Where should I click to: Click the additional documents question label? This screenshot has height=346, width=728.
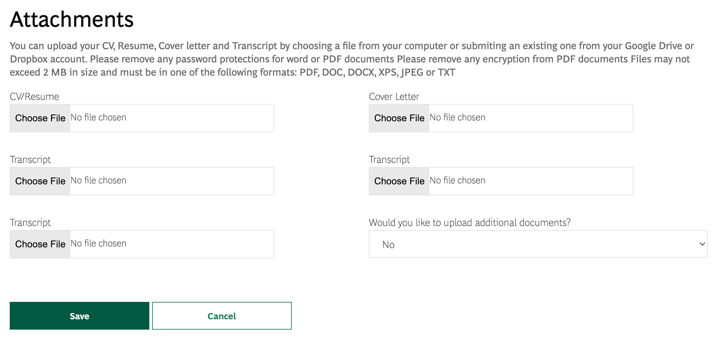click(470, 223)
